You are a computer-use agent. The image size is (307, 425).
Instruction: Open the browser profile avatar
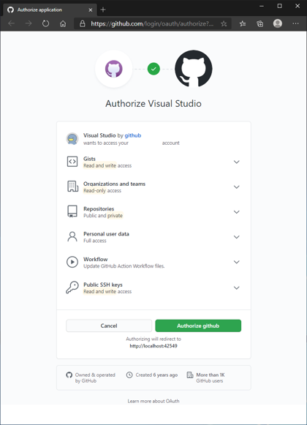[278, 23]
